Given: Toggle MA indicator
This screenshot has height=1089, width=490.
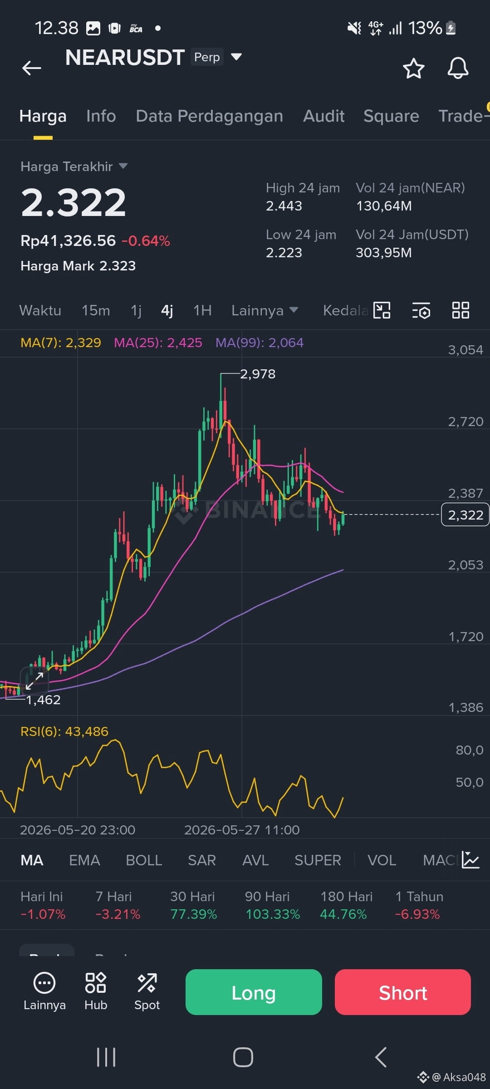Looking at the screenshot, I should pos(32,860).
